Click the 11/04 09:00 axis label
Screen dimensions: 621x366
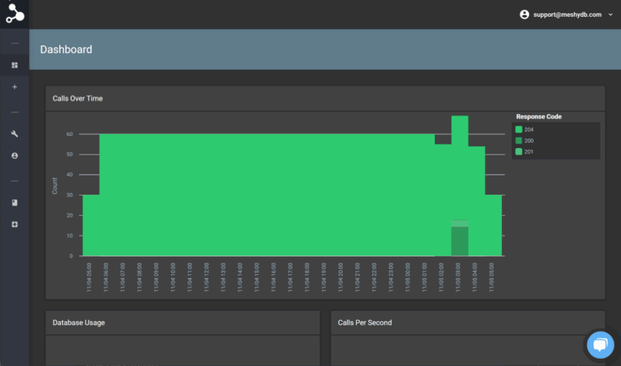(156, 277)
